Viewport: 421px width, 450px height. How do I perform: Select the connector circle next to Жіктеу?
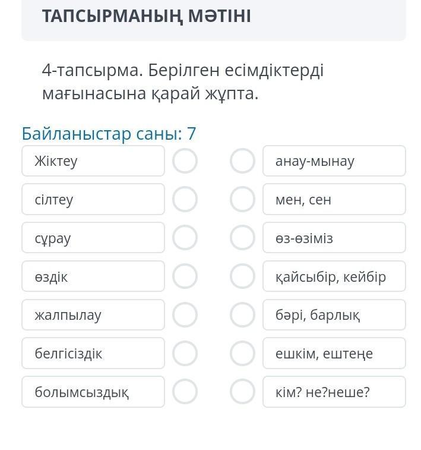click(x=185, y=161)
